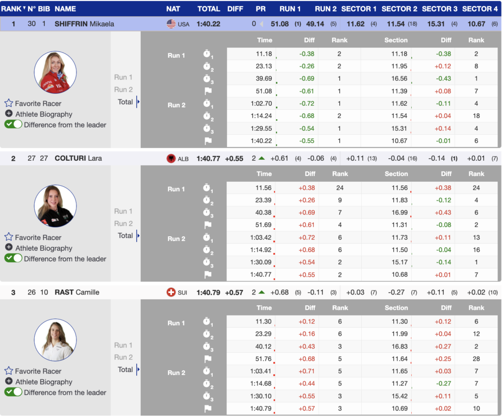Click Colturi's Run 1 first intermediate stopwatch icon
502x418 pixels.
click(x=208, y=188)
